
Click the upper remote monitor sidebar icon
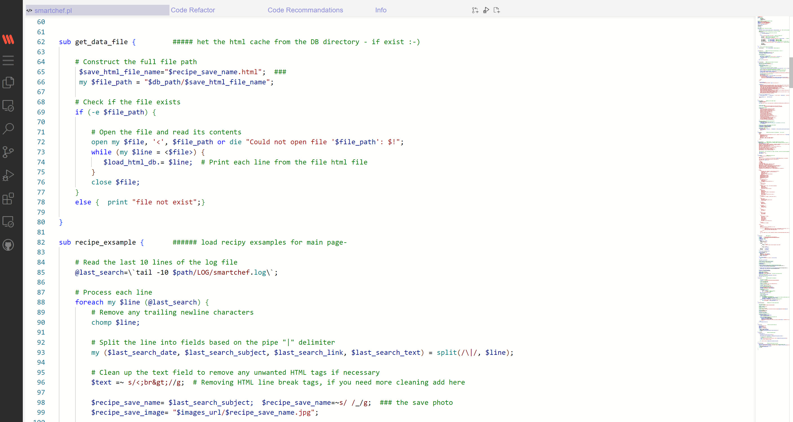point(8,106)
